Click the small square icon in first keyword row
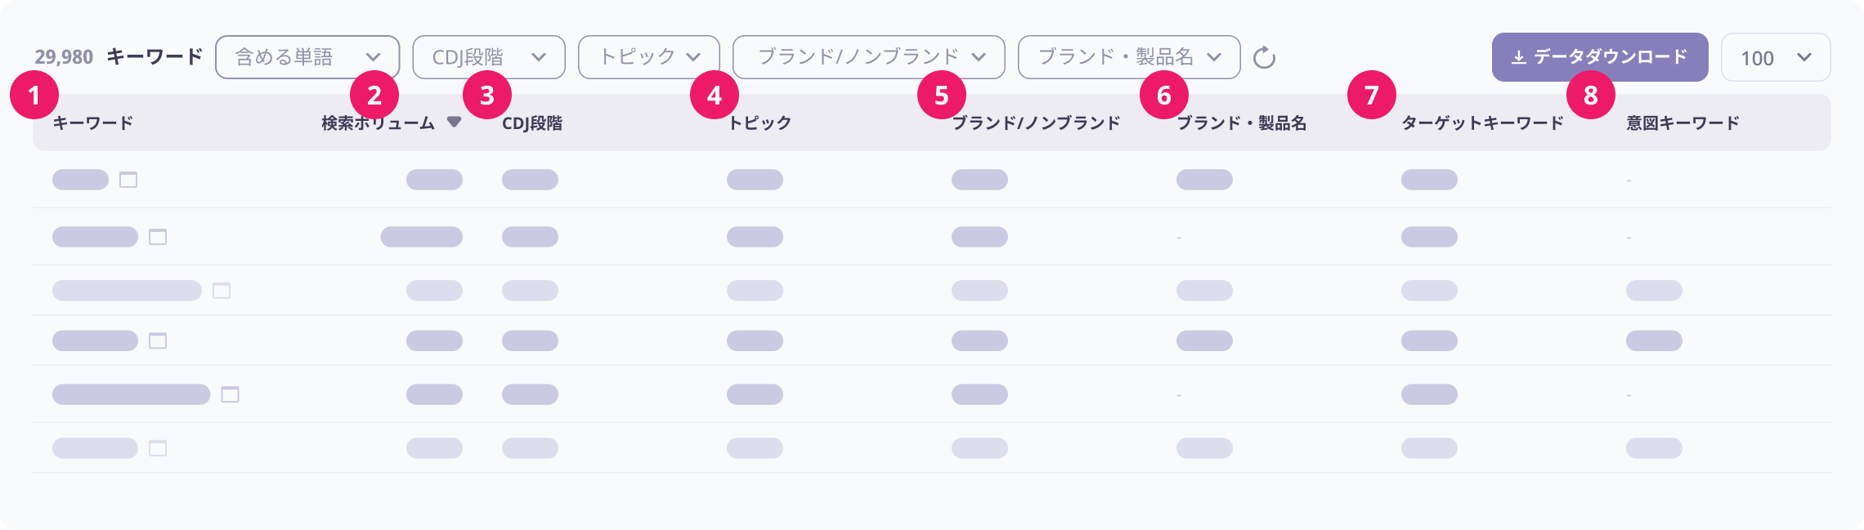 [x=128, y=180]
